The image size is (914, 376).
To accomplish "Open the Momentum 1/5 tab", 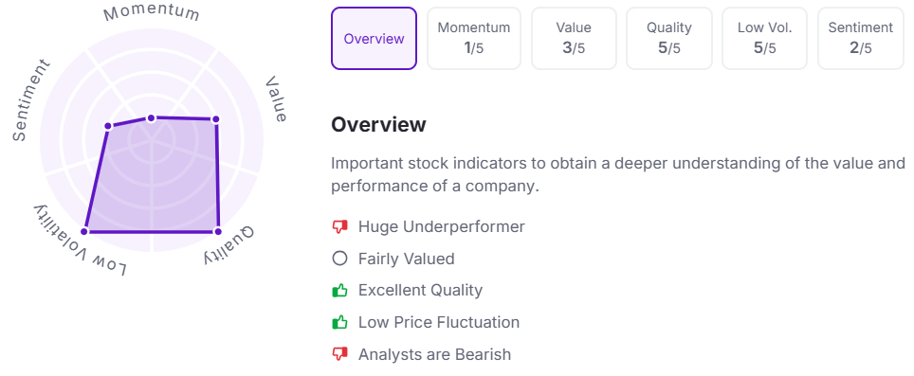I will pyautogui.click(x=474, y=39).
